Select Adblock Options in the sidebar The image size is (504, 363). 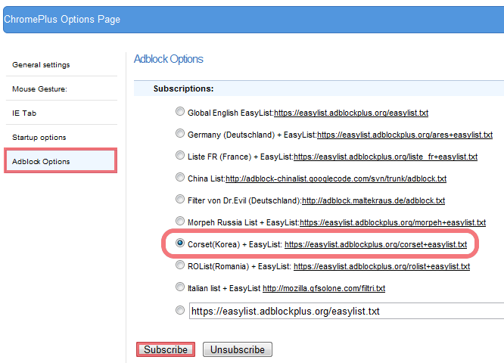(61, 161)
